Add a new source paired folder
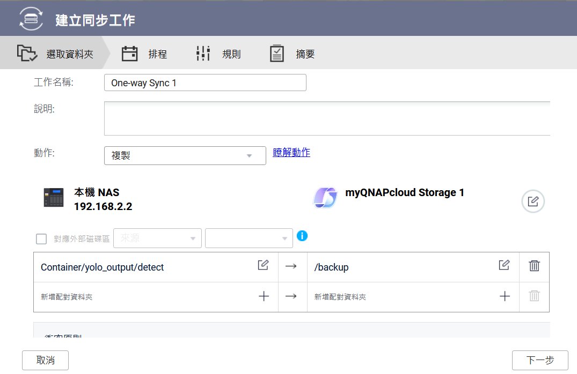 [x=264, y=296]
